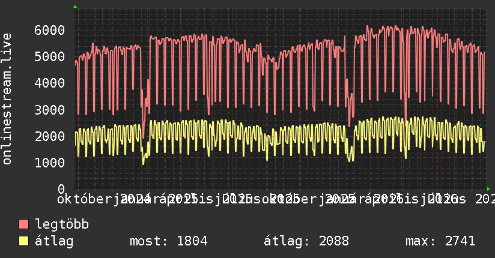The image size is (495, 258).
Task: Click the red legtöbb legend swatch
Action: click(23, 224)
